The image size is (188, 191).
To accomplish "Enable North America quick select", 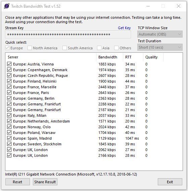I will pos(30,48).
